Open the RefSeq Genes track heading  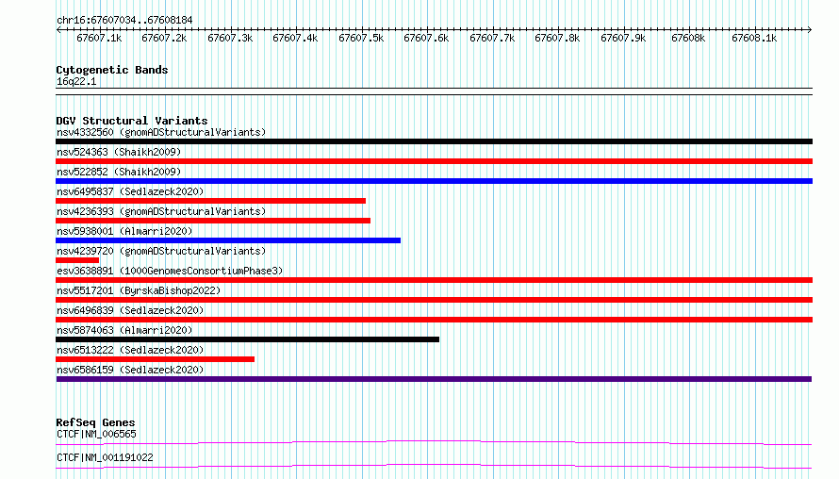(95, 422)
